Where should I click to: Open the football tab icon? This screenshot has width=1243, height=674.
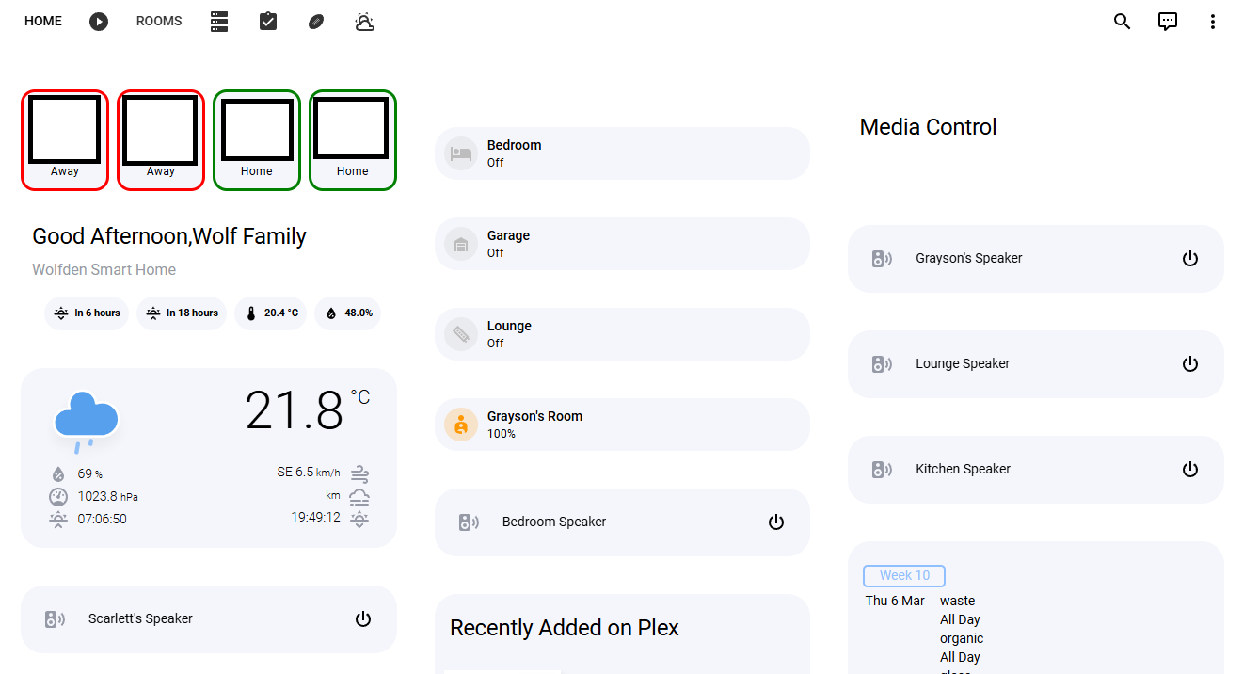(316, 22)
